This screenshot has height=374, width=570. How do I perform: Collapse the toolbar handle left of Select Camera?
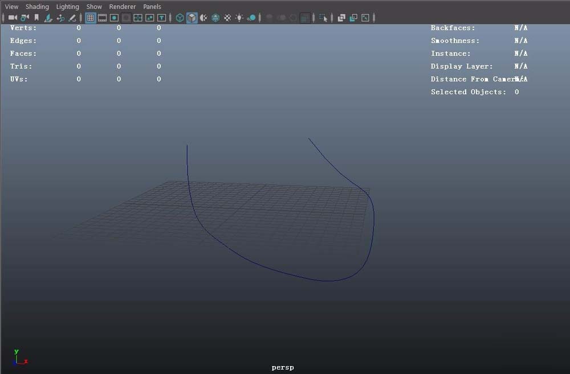click(3, 18)
